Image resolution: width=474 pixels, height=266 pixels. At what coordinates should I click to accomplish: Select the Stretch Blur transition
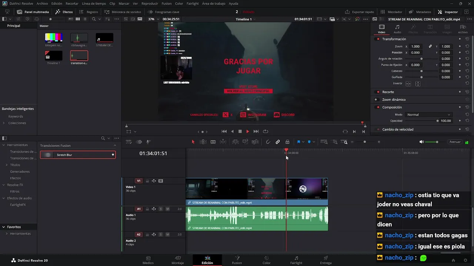click(78, 155)
